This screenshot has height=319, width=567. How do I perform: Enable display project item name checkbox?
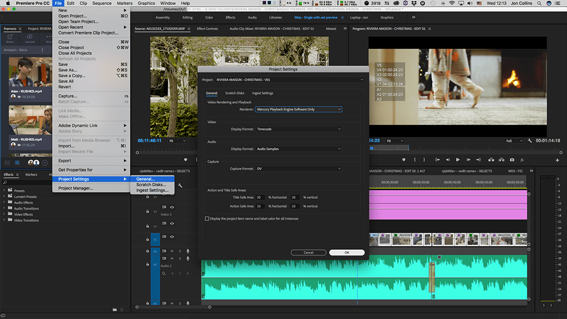[207, 219]
